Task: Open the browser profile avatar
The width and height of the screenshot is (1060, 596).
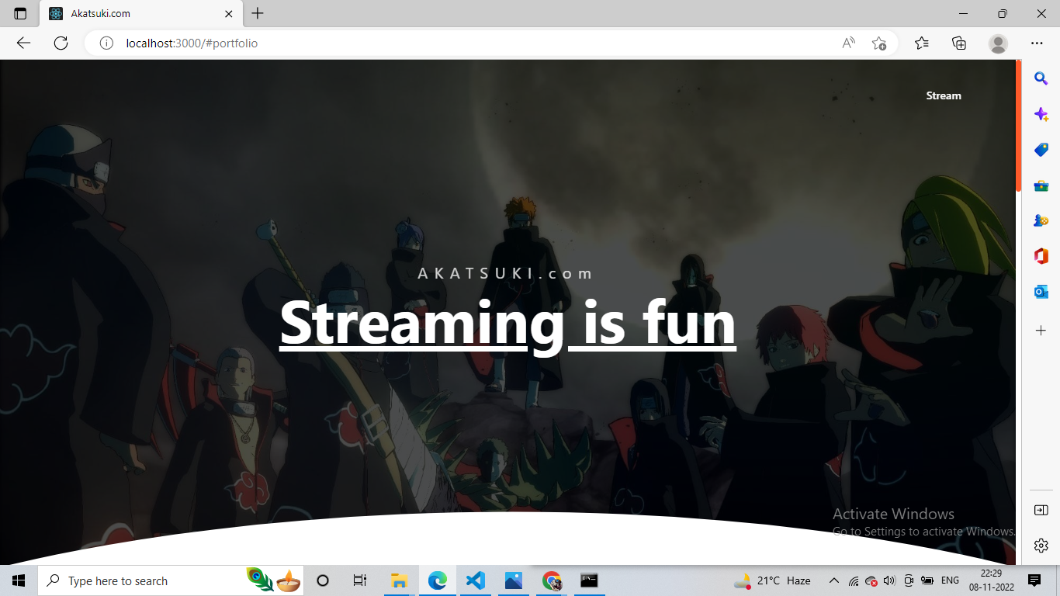Action: (x=998, y=43)
